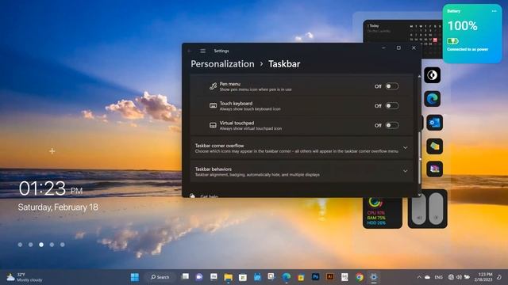This screenshot has width=508, height=285.
Task: Click the focus moon notification icon
Action: coord(499,277)
